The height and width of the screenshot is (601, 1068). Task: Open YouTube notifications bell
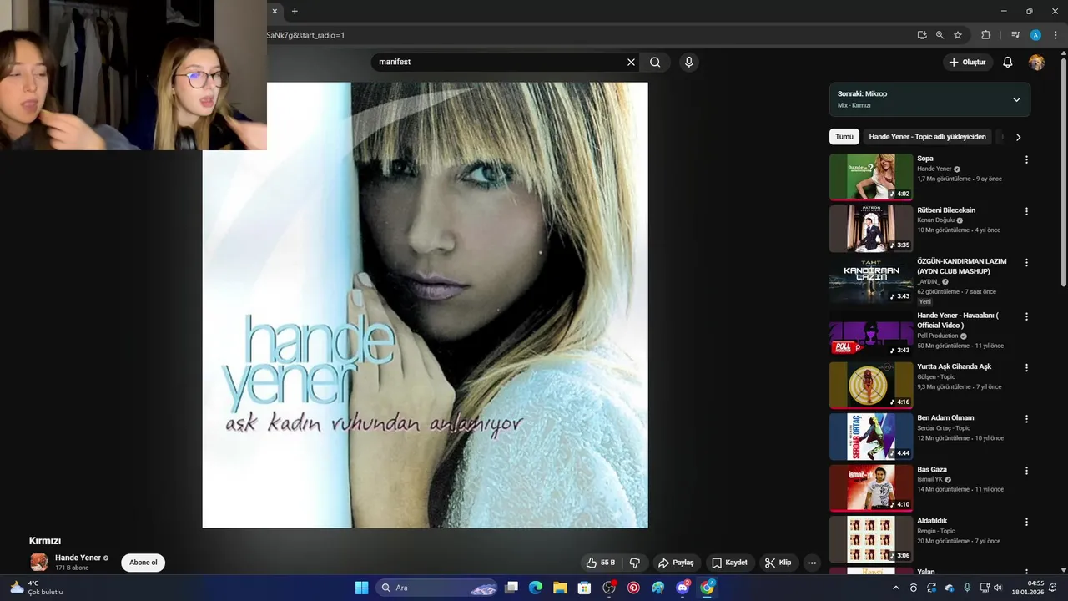tap(1007, 62)
